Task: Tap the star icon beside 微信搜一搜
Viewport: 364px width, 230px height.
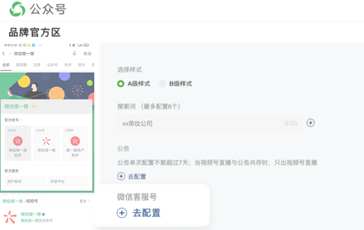Action: pyautogui.click(x=10, y=54)
